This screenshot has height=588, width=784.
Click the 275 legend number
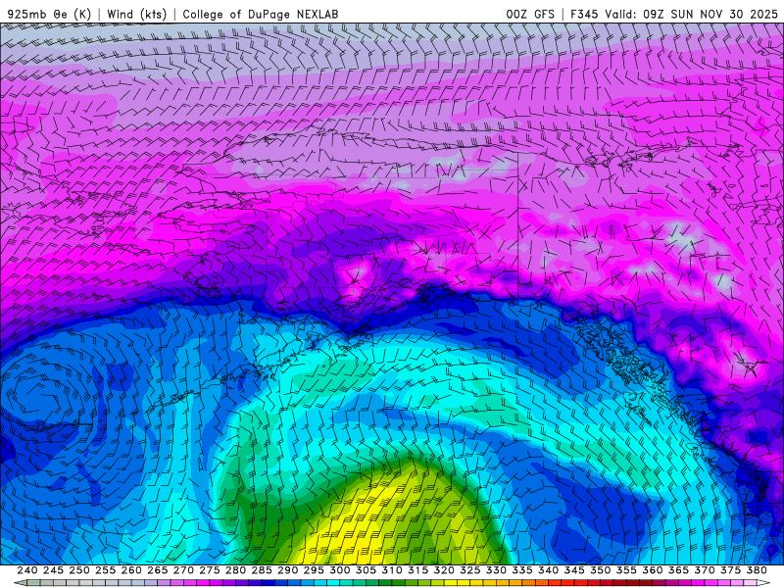click(210, 570)
